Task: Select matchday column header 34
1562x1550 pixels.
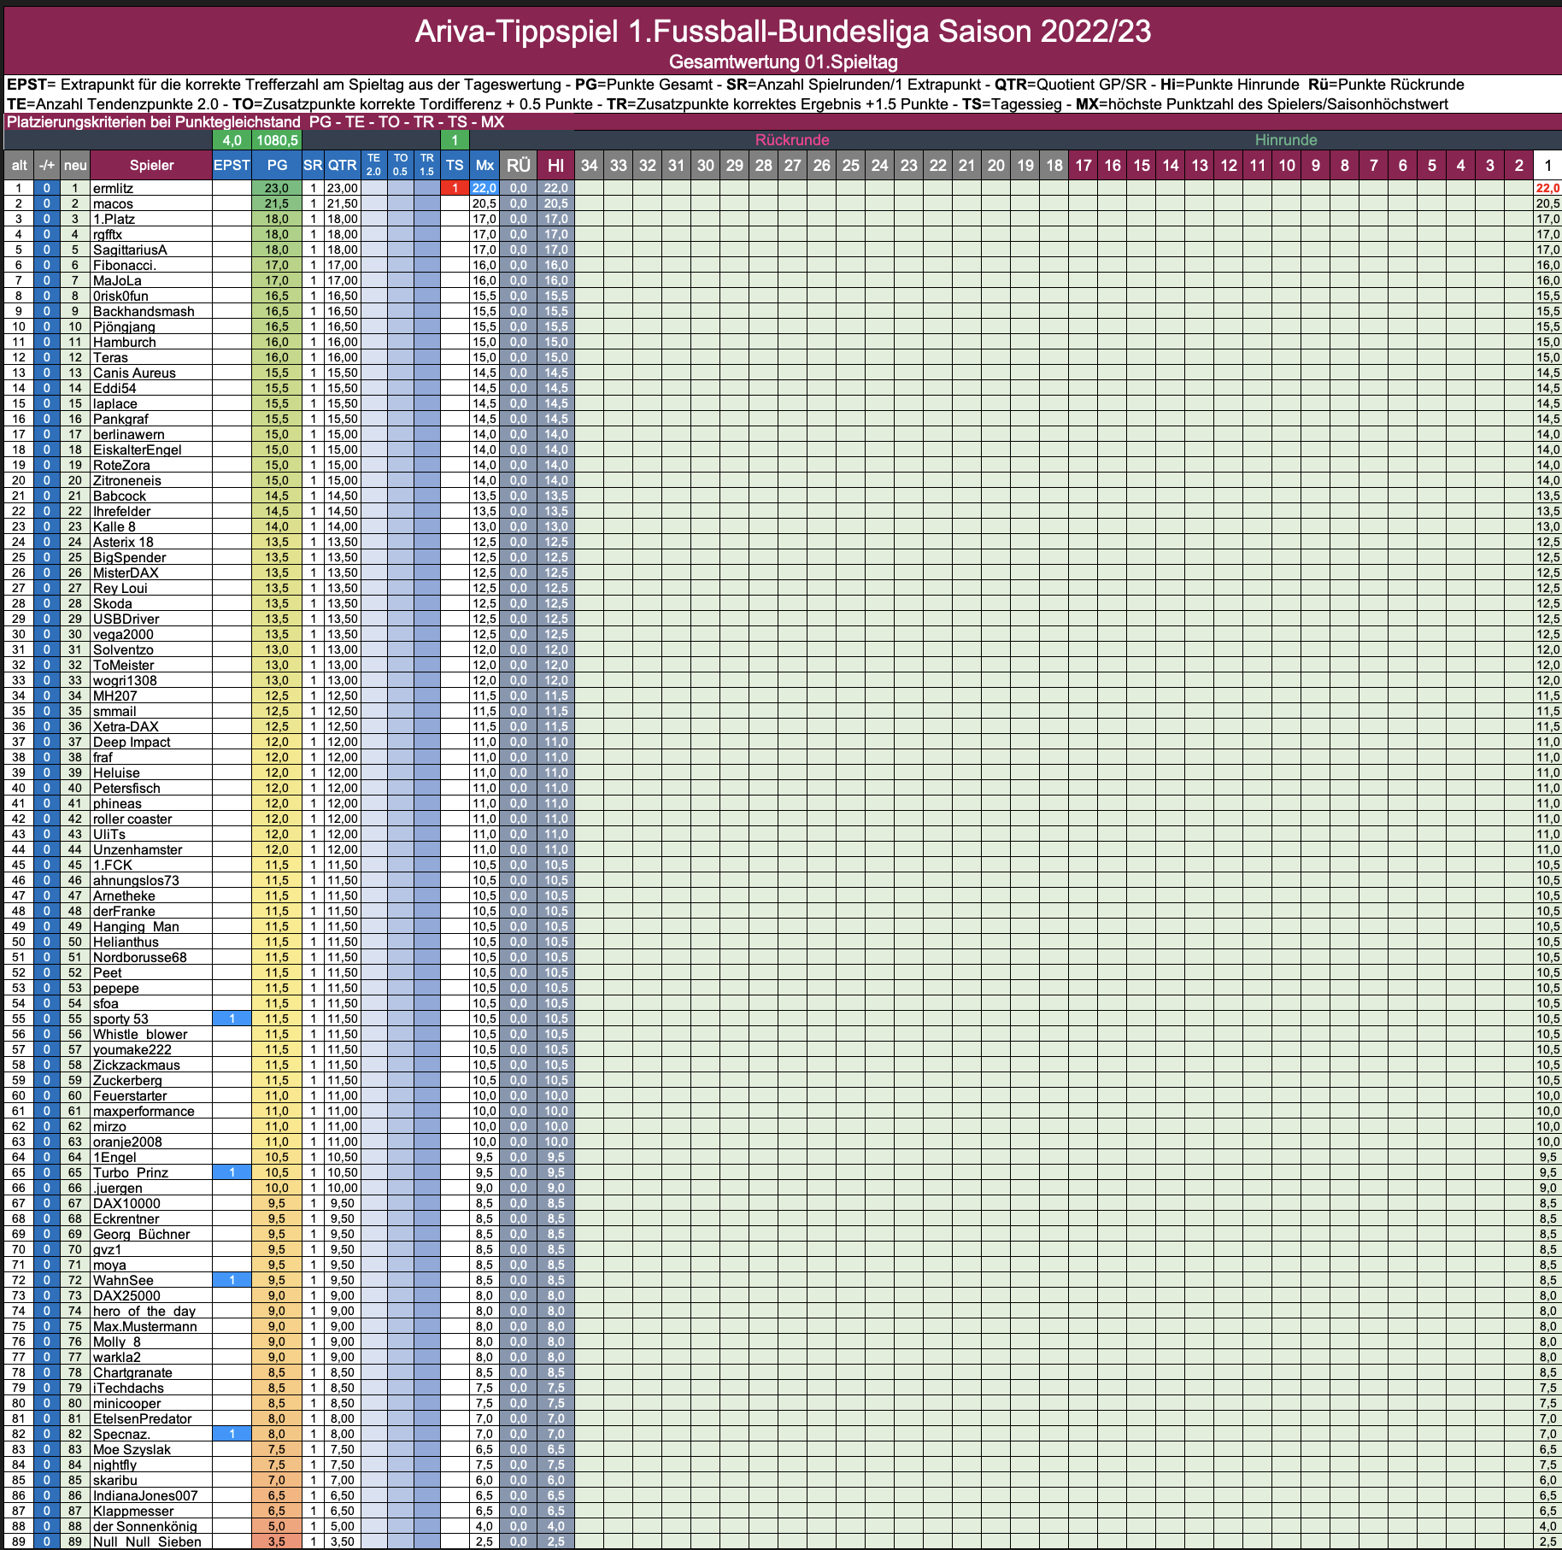Action: [590, 165]
